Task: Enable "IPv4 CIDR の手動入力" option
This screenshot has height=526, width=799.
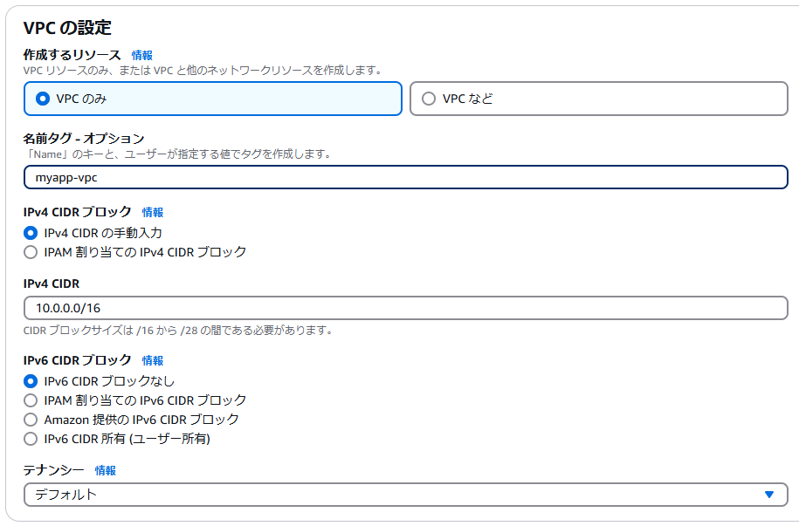Action: coord(31,231)
